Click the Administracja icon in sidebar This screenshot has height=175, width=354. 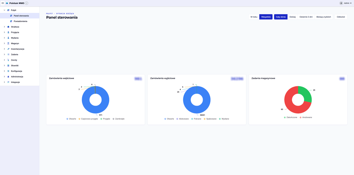coord(8,76)
